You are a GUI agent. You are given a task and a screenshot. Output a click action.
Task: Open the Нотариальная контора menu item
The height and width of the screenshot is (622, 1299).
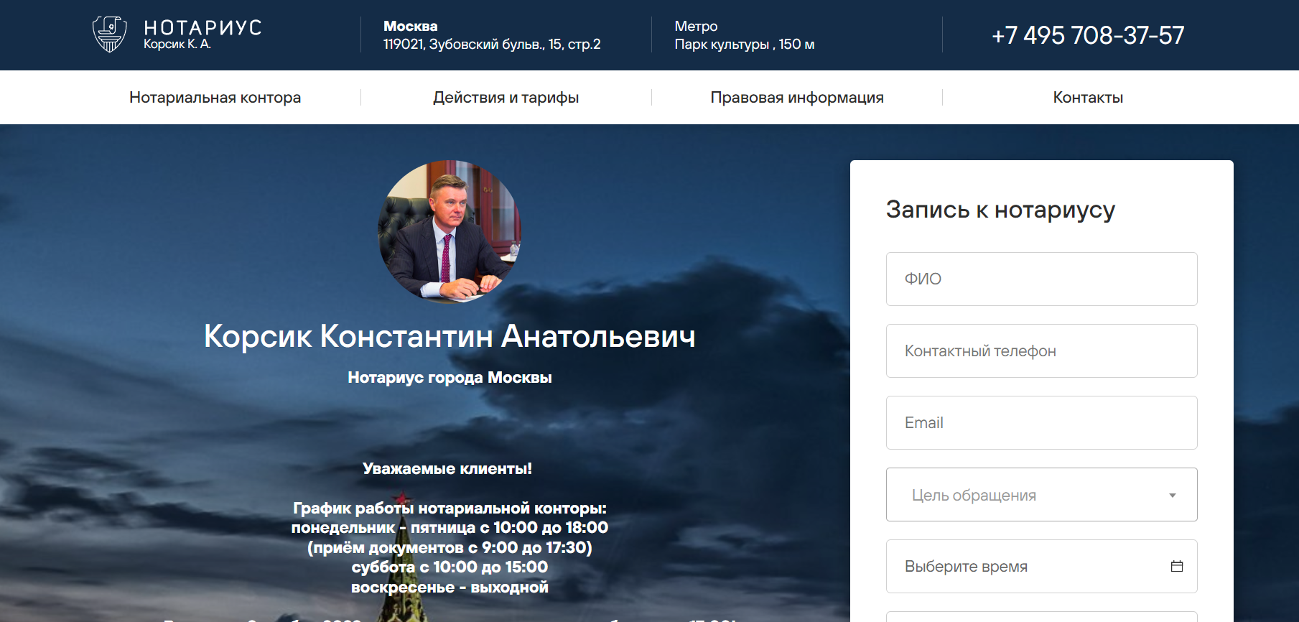coord(215,98)
